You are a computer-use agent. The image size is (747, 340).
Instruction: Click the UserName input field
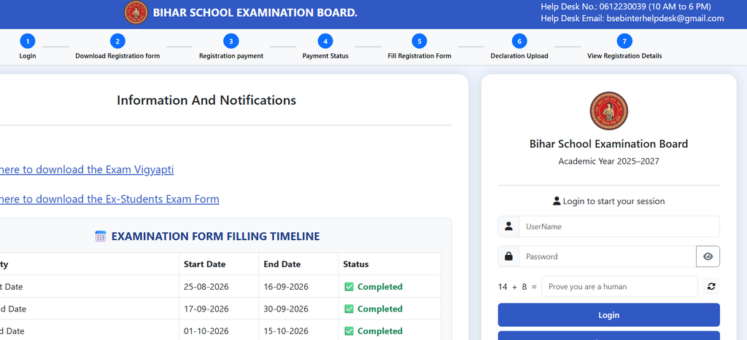pos(619,226)
